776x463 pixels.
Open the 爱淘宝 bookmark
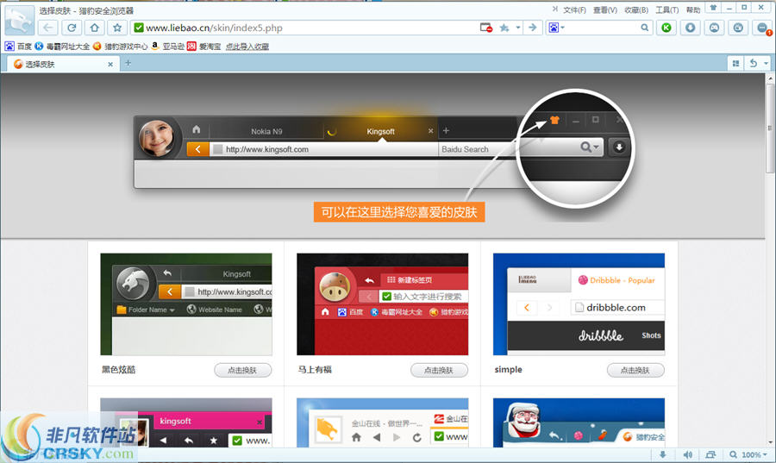pos(203,46)
